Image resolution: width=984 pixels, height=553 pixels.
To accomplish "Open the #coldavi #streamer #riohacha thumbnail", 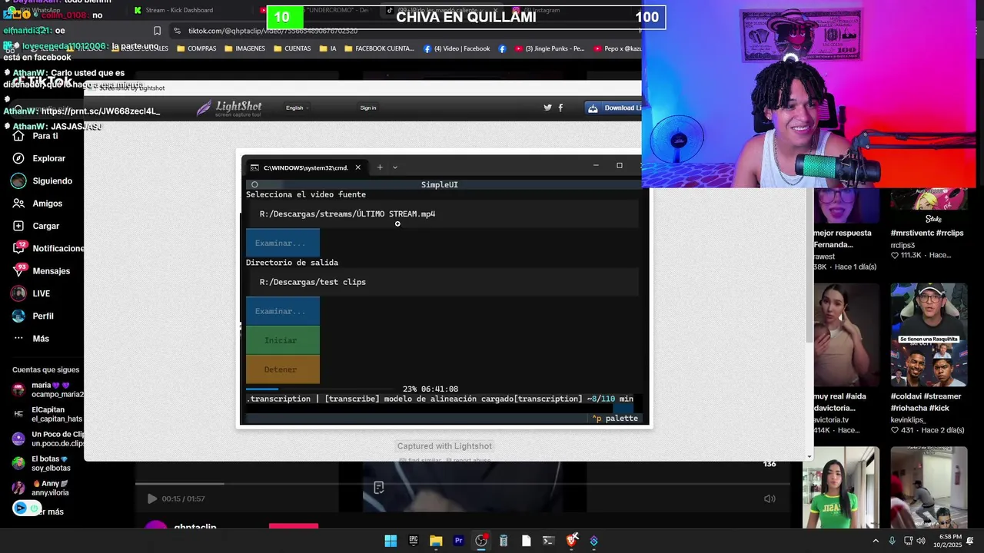I will coord(929,335).
